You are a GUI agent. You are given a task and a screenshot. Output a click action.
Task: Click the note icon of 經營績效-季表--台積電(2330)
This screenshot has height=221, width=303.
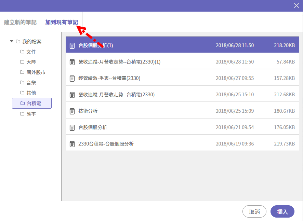point(72,78)
